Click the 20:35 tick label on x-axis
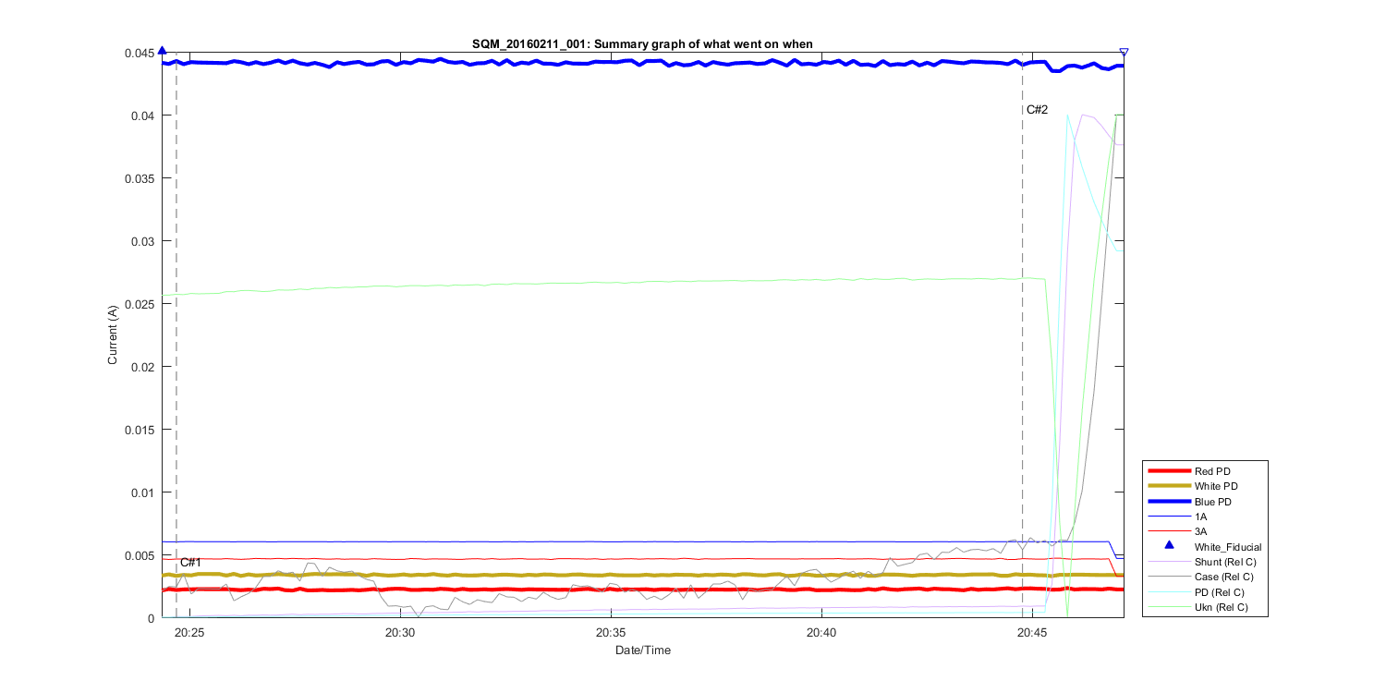1386x693 pixels. [x=610, y=633]
